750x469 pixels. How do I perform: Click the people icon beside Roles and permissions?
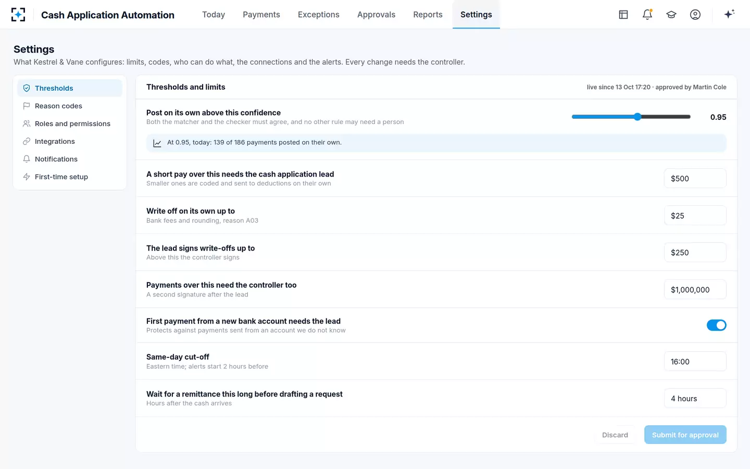pyautogui.click(x=27, y=124)
